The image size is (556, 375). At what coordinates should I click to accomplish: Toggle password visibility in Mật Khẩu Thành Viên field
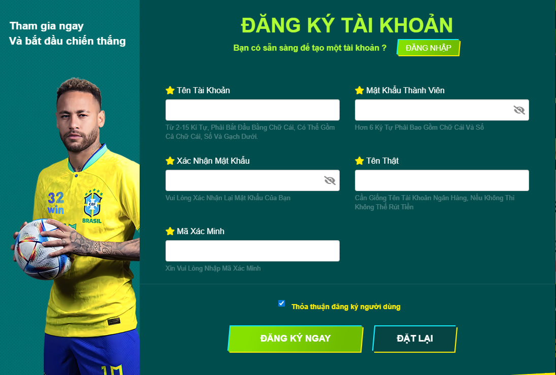(x=519, y=110)
